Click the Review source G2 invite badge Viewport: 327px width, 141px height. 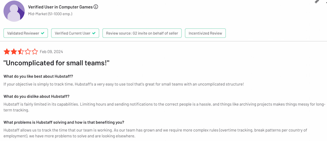tap(142, 33)
